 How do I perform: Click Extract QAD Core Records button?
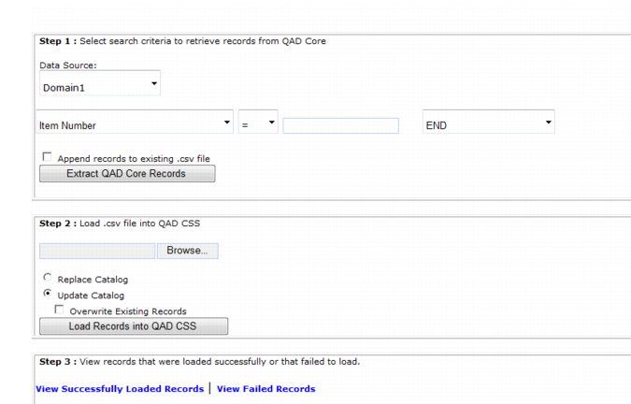point(127,173)
